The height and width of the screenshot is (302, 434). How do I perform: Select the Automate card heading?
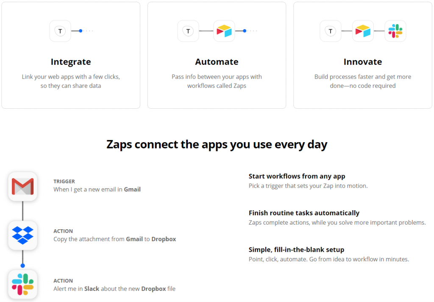pos(217,62)
